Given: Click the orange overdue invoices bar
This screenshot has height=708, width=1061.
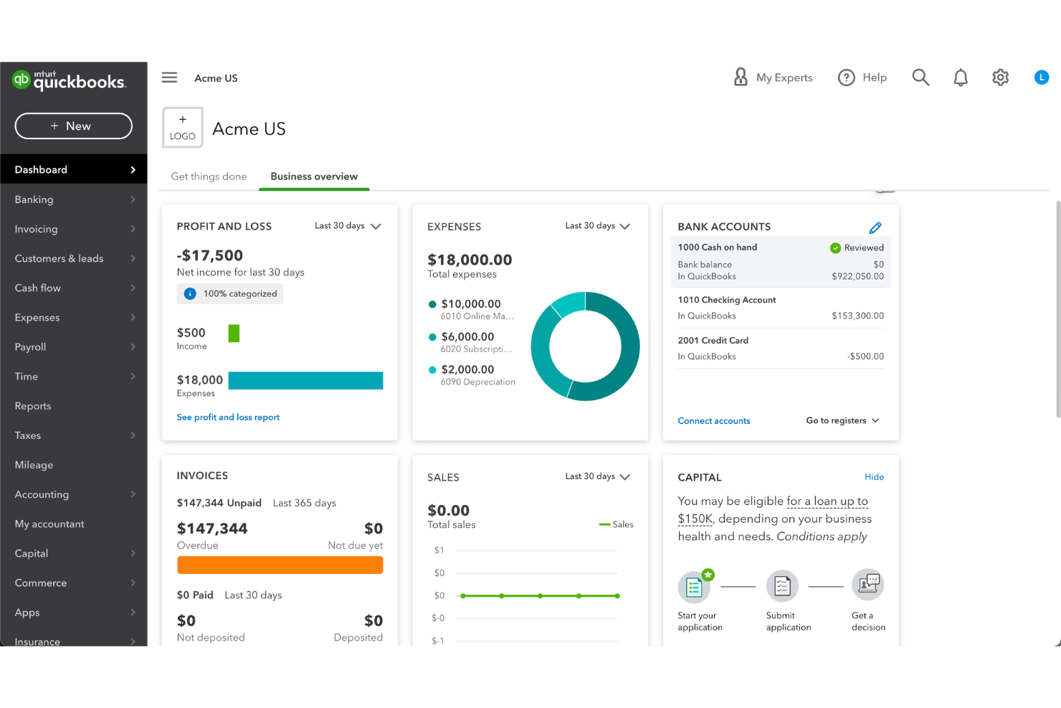Looking at the screenshot, I should pyautogui.click(x=280, y=565).
